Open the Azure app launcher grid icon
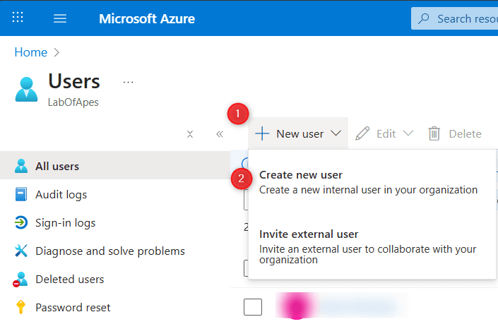The height and width of the screenshot is (324, 498). 18,18
